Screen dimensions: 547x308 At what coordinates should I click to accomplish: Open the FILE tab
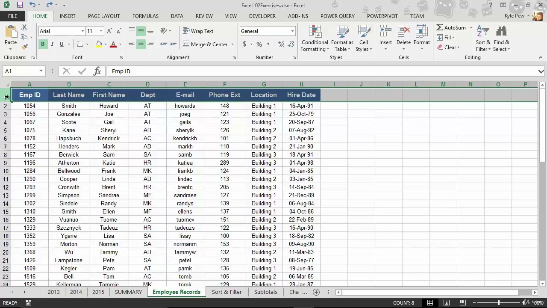13,16
